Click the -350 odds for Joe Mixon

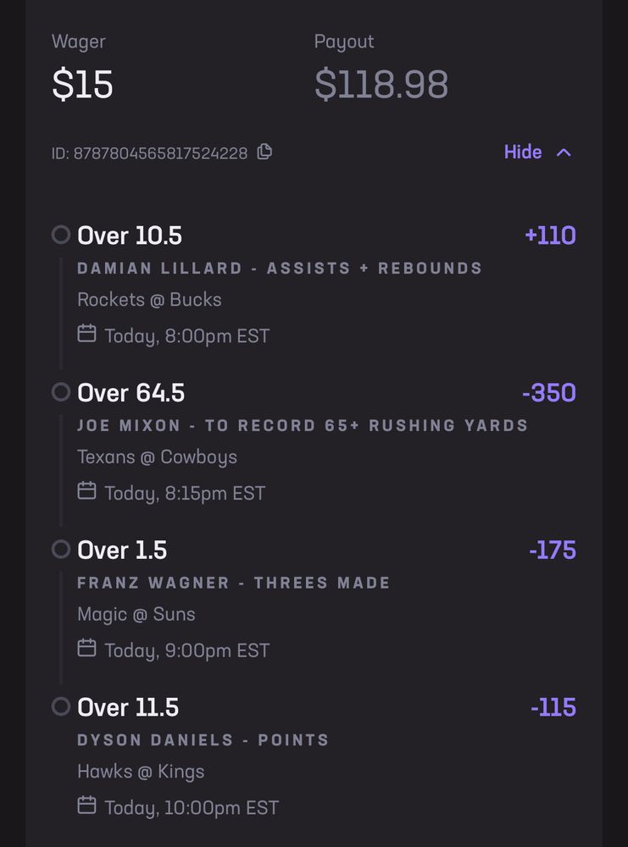point(549,393)
